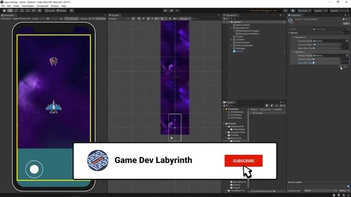This screenshot has height=197, width=351.
Task: Collapse the Waves array in Inspector
Action: click(289, 33)
